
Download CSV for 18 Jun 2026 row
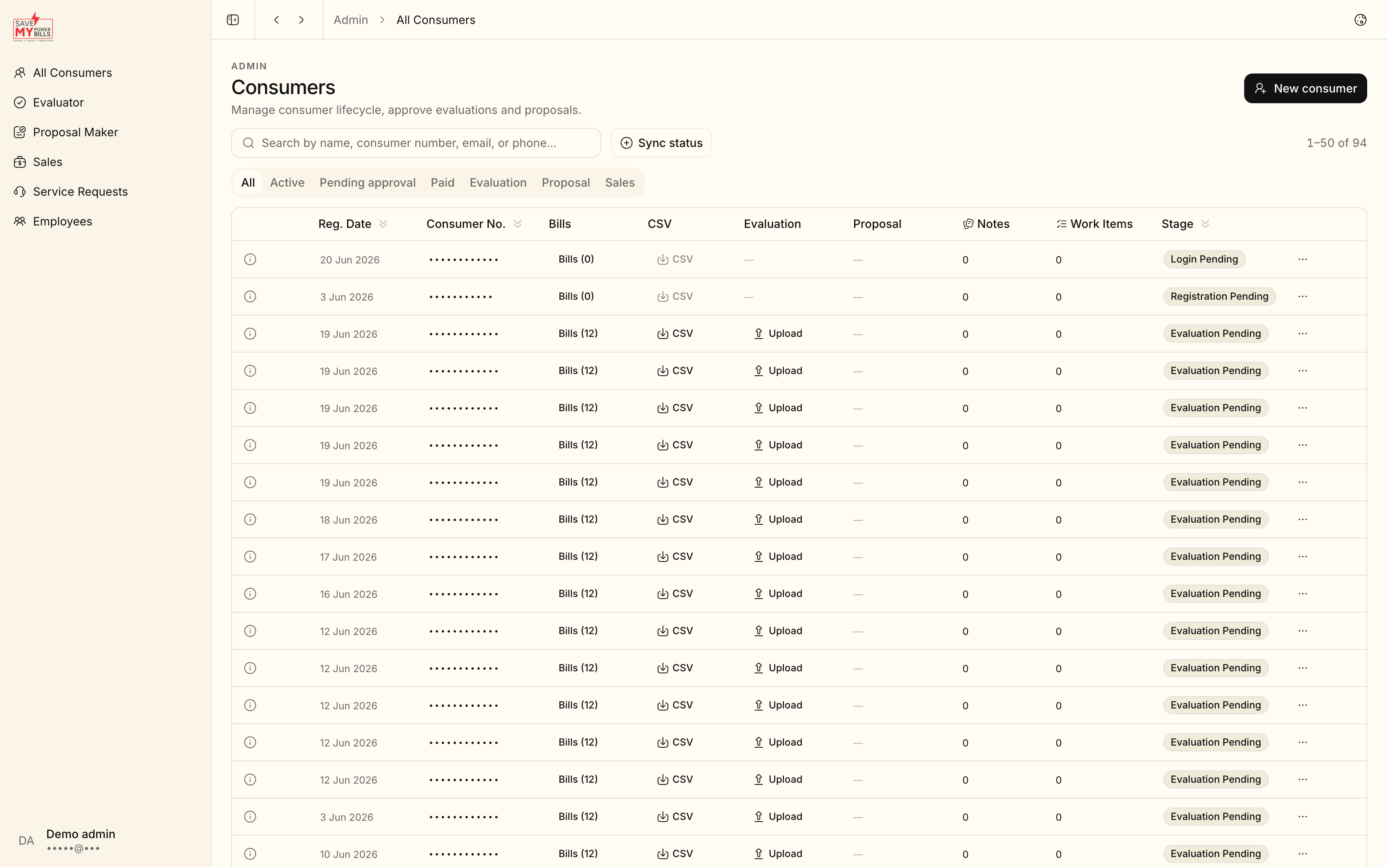[x=675, y=519]
